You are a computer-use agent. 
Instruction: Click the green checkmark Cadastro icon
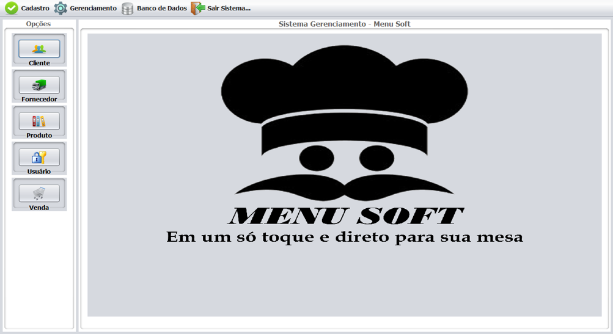pyautogui.click(x=12, y=8)
